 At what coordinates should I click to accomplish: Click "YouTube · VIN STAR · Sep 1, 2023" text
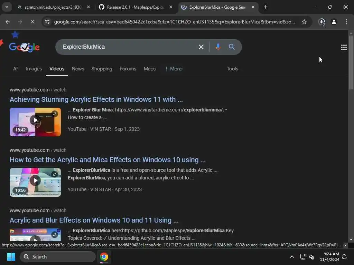click(x=104, y=129)
